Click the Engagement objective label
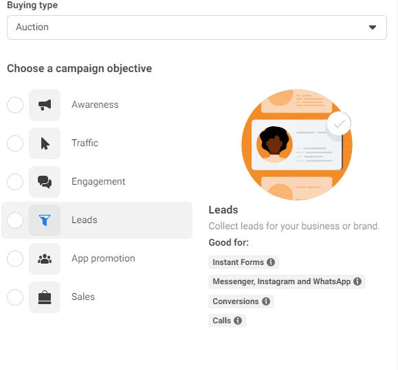Screen dimensions: 398x370 (98, 182)
